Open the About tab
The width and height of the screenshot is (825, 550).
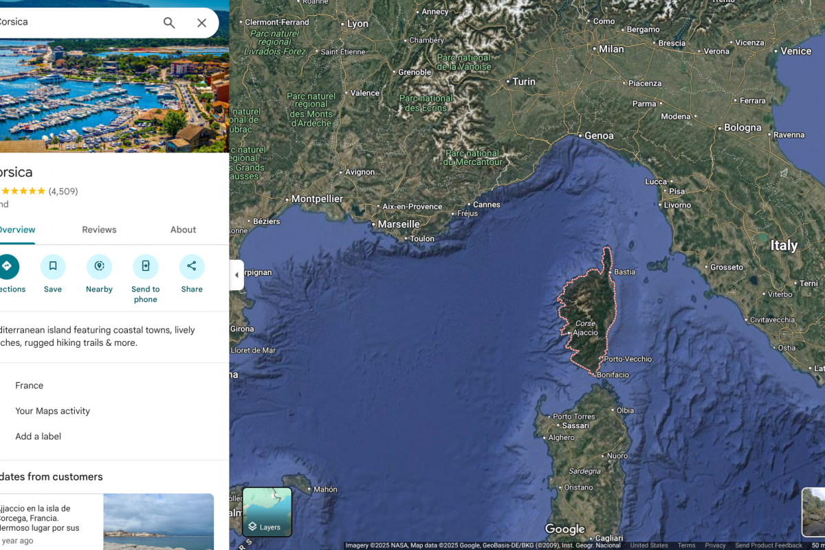pos(183,230)
